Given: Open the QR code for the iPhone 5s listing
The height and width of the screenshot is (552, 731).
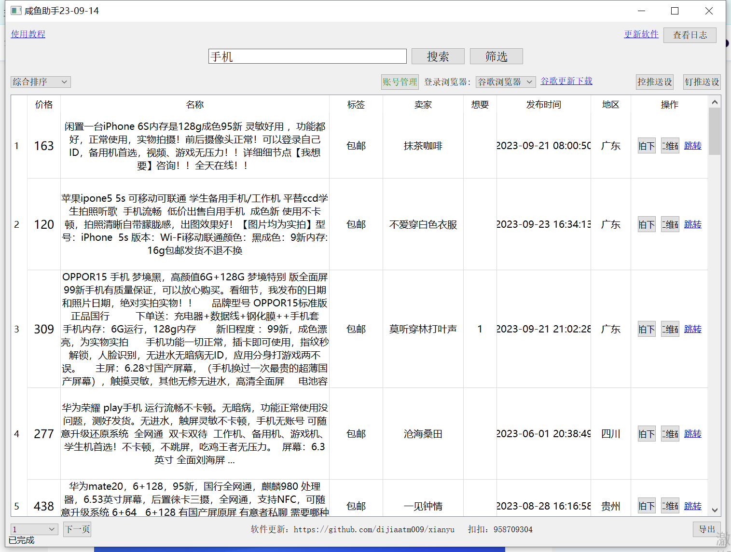Looking at the screenshot, I should tap(670, 224).
